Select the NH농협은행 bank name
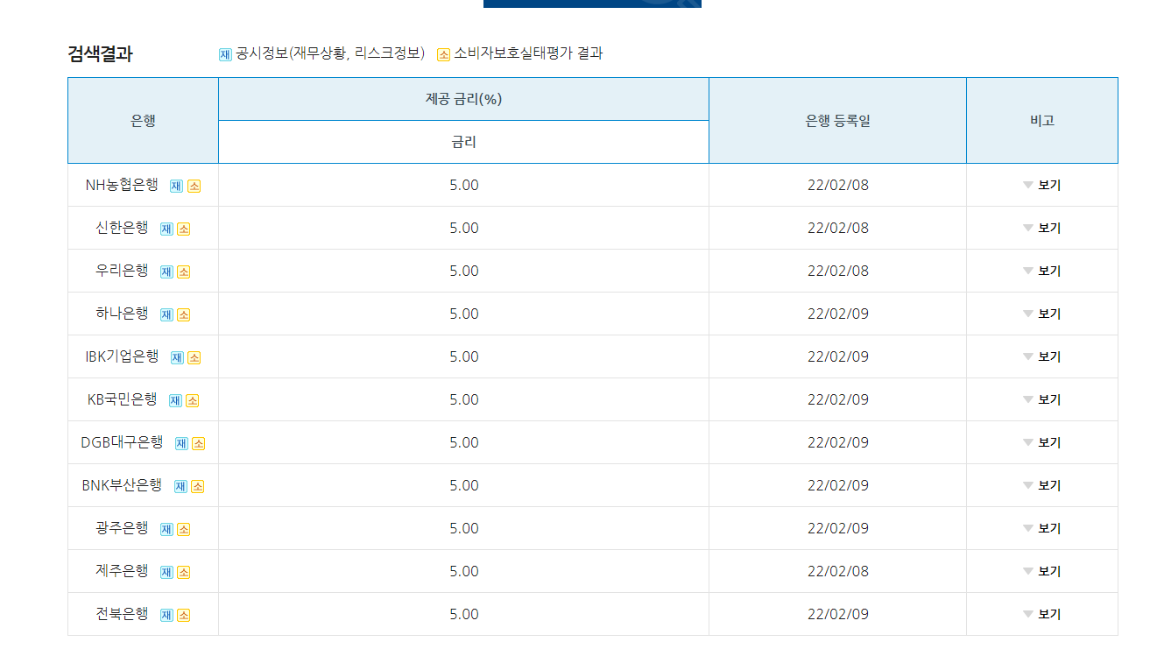This screenshot has width=1150, height=656. (x=122, y=185)
